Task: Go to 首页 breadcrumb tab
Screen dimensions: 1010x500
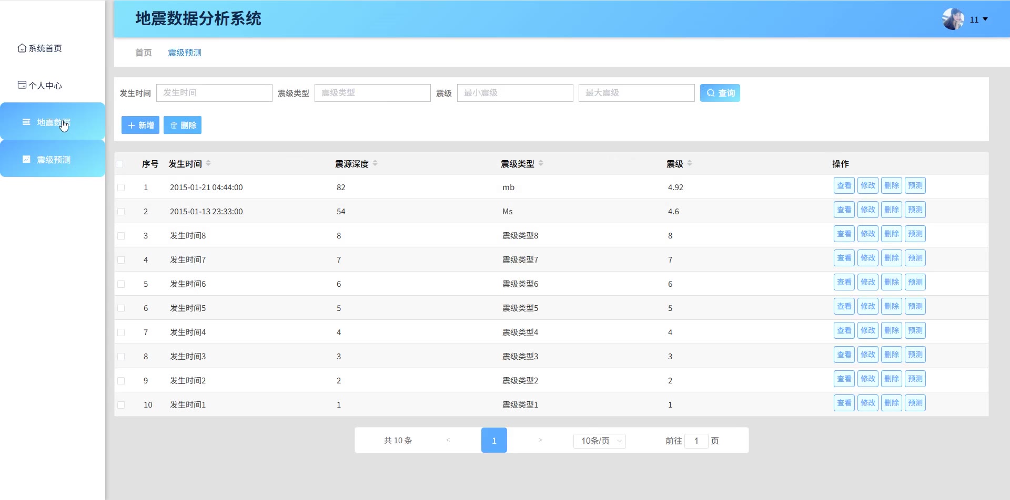Action: (143, 53)
